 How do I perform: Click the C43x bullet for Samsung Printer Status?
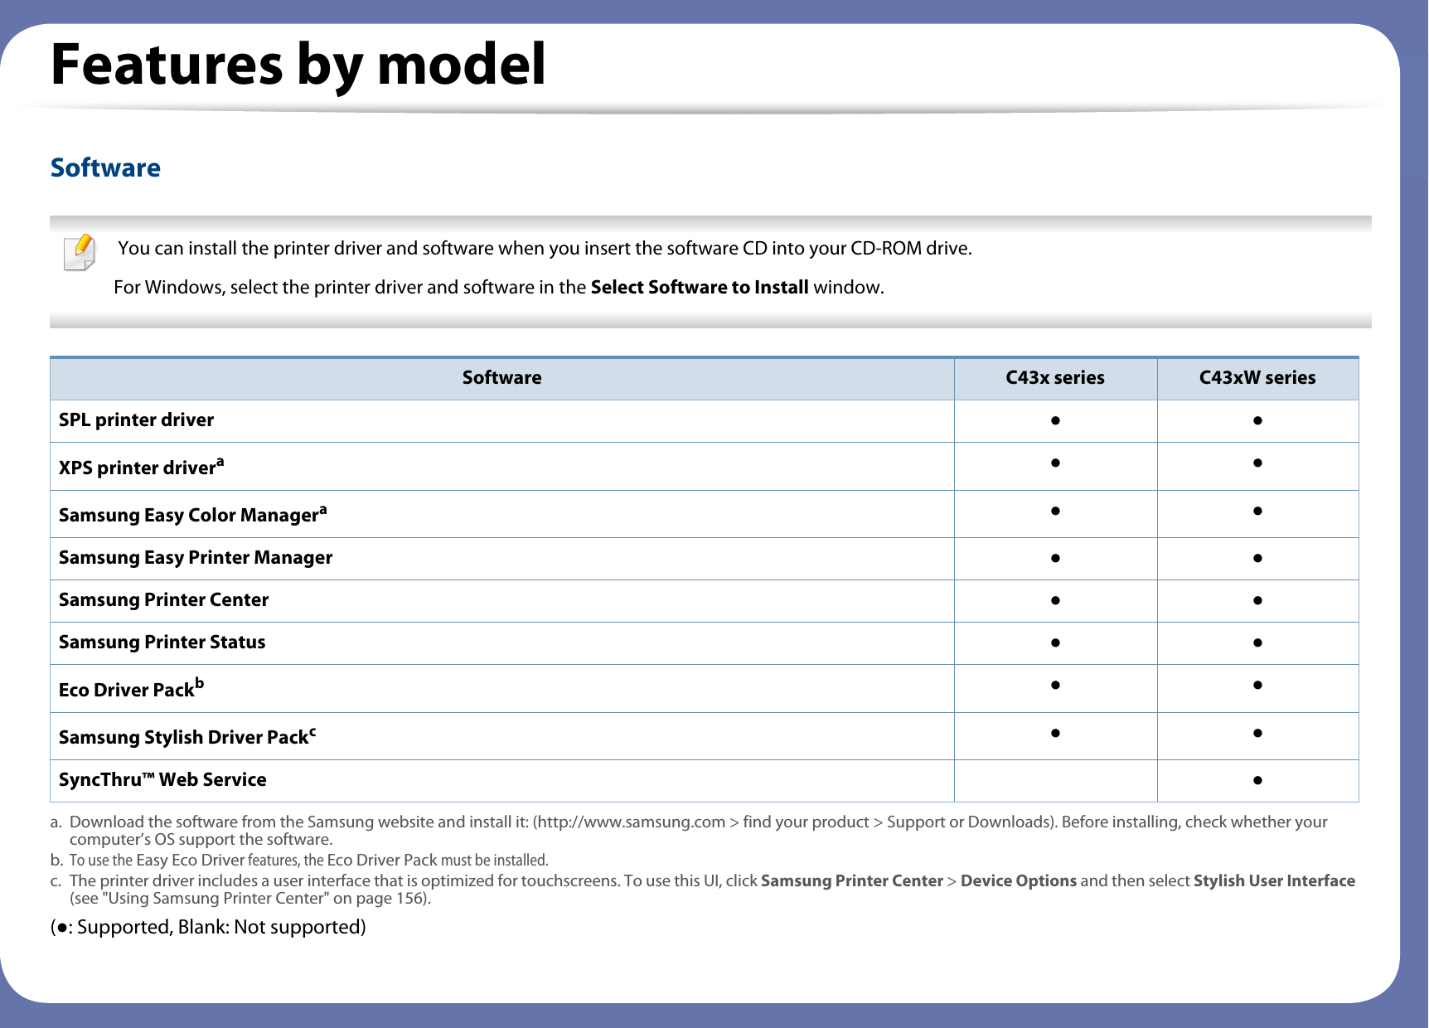point(1055,642)
